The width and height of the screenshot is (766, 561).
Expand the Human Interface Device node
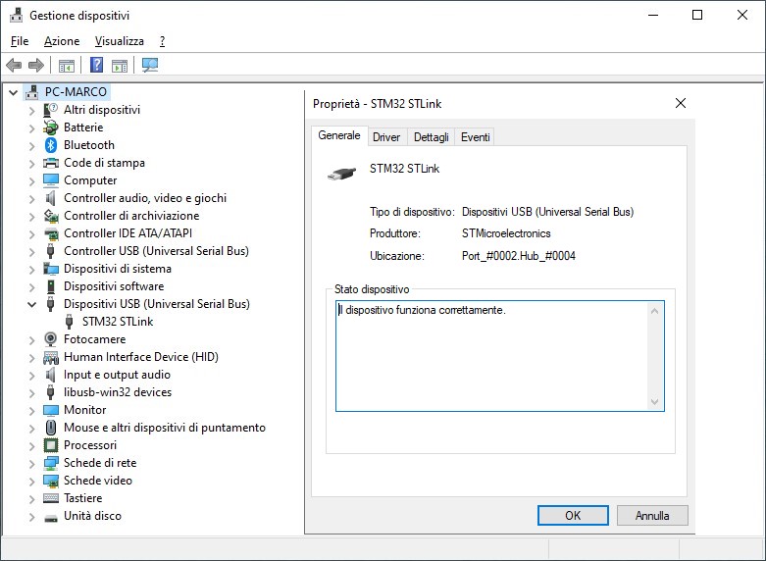click(x=31, y=358)
